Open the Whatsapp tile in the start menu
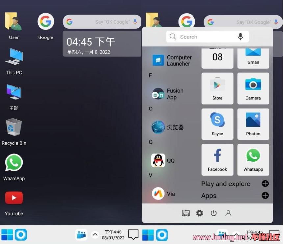This screenshot has height=244, width=283. coord(253,160)
